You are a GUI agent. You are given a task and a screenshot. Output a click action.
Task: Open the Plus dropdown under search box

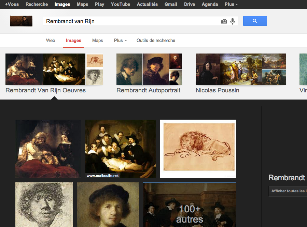click(x=121, y=41)
